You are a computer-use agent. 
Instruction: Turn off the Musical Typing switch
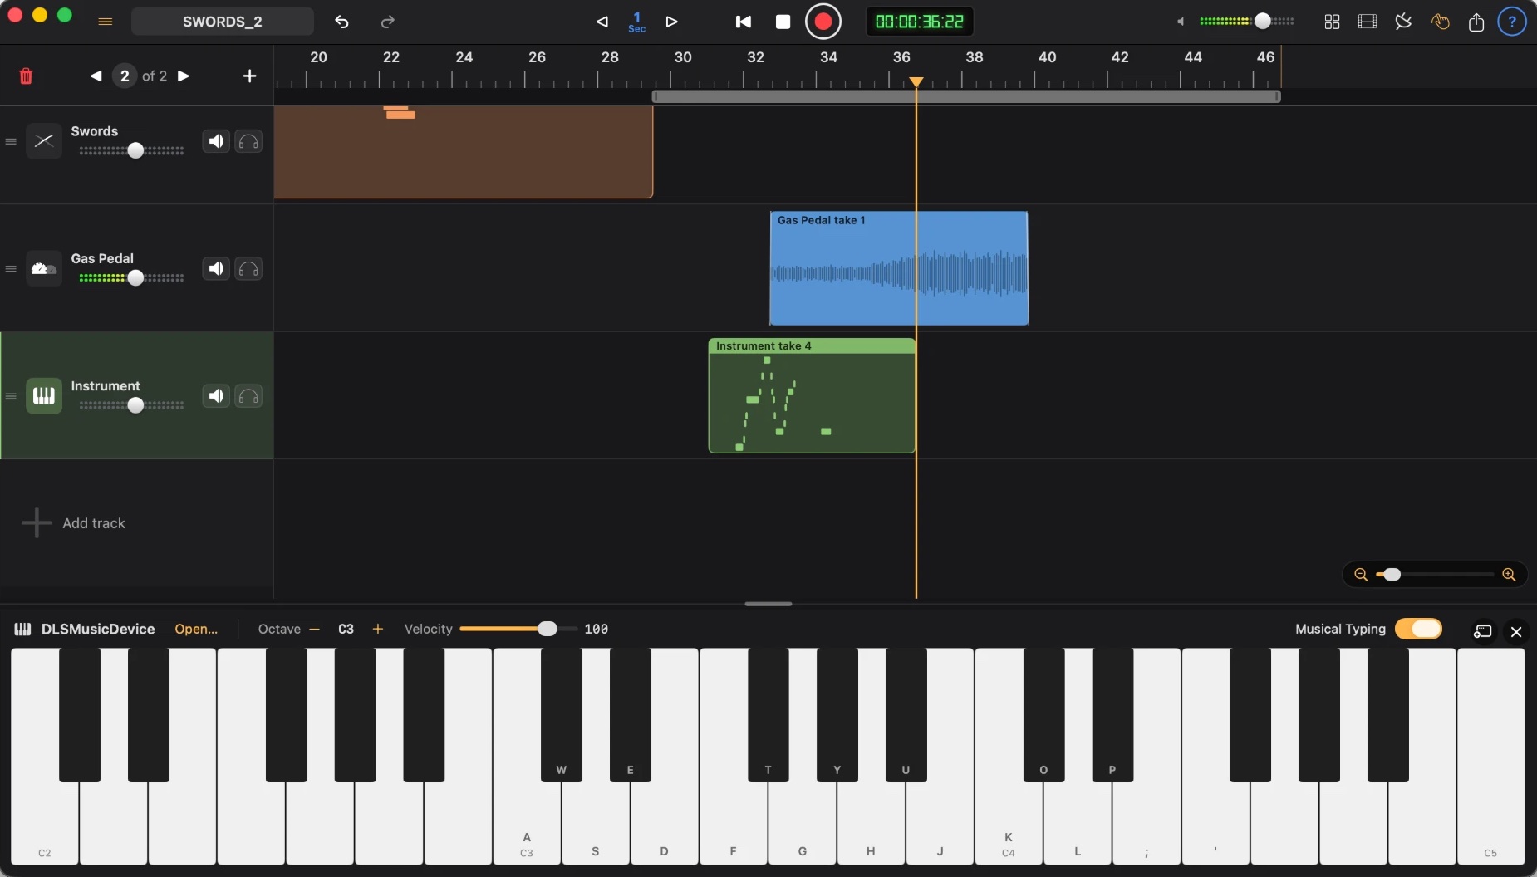click(x=1418, y=629)
